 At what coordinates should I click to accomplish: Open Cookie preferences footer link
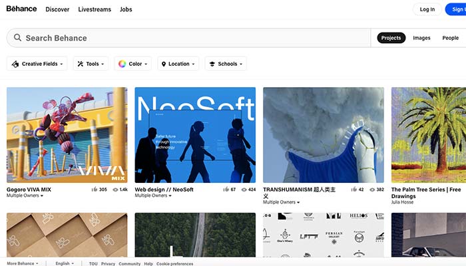point(174,263)
